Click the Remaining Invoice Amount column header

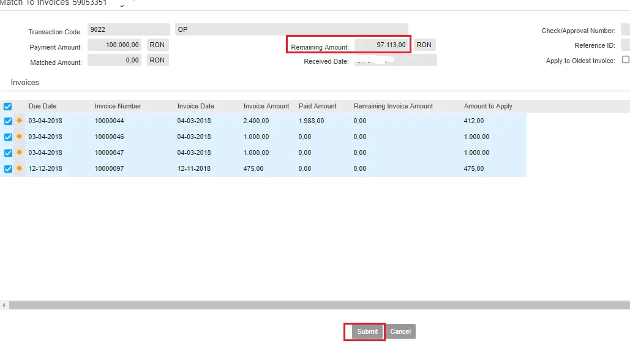393,106
